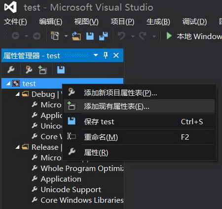This screenshot has height=209, width=222.
Task: Click the Save All toolbar icon
Action: click(104, 36)
